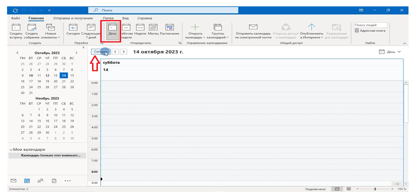Viewport: 417px width, 195px height.
Task: Click the Создать встречу icon
Action: 16,30
